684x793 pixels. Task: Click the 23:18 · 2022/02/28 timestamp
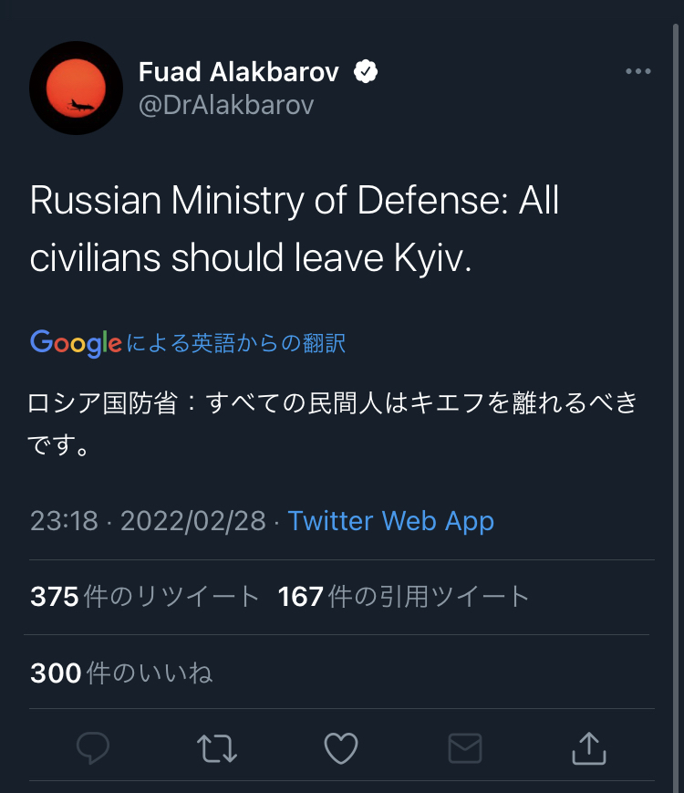point(148,521)
